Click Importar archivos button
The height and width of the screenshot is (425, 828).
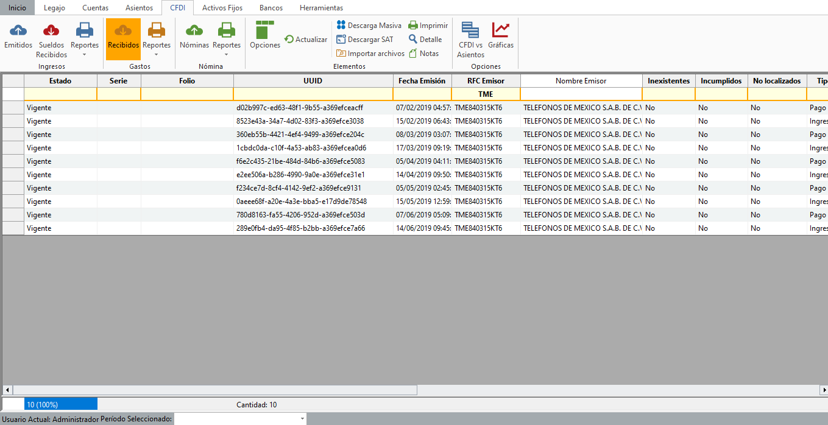click(x=370, y=54)
